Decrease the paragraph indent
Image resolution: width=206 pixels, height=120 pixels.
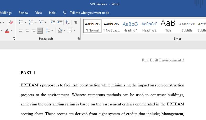tap(53, 22)
